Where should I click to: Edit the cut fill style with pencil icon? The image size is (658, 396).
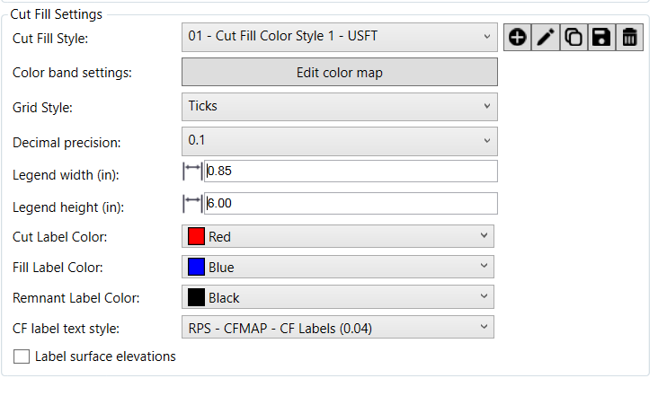click(x=546, y=38)
